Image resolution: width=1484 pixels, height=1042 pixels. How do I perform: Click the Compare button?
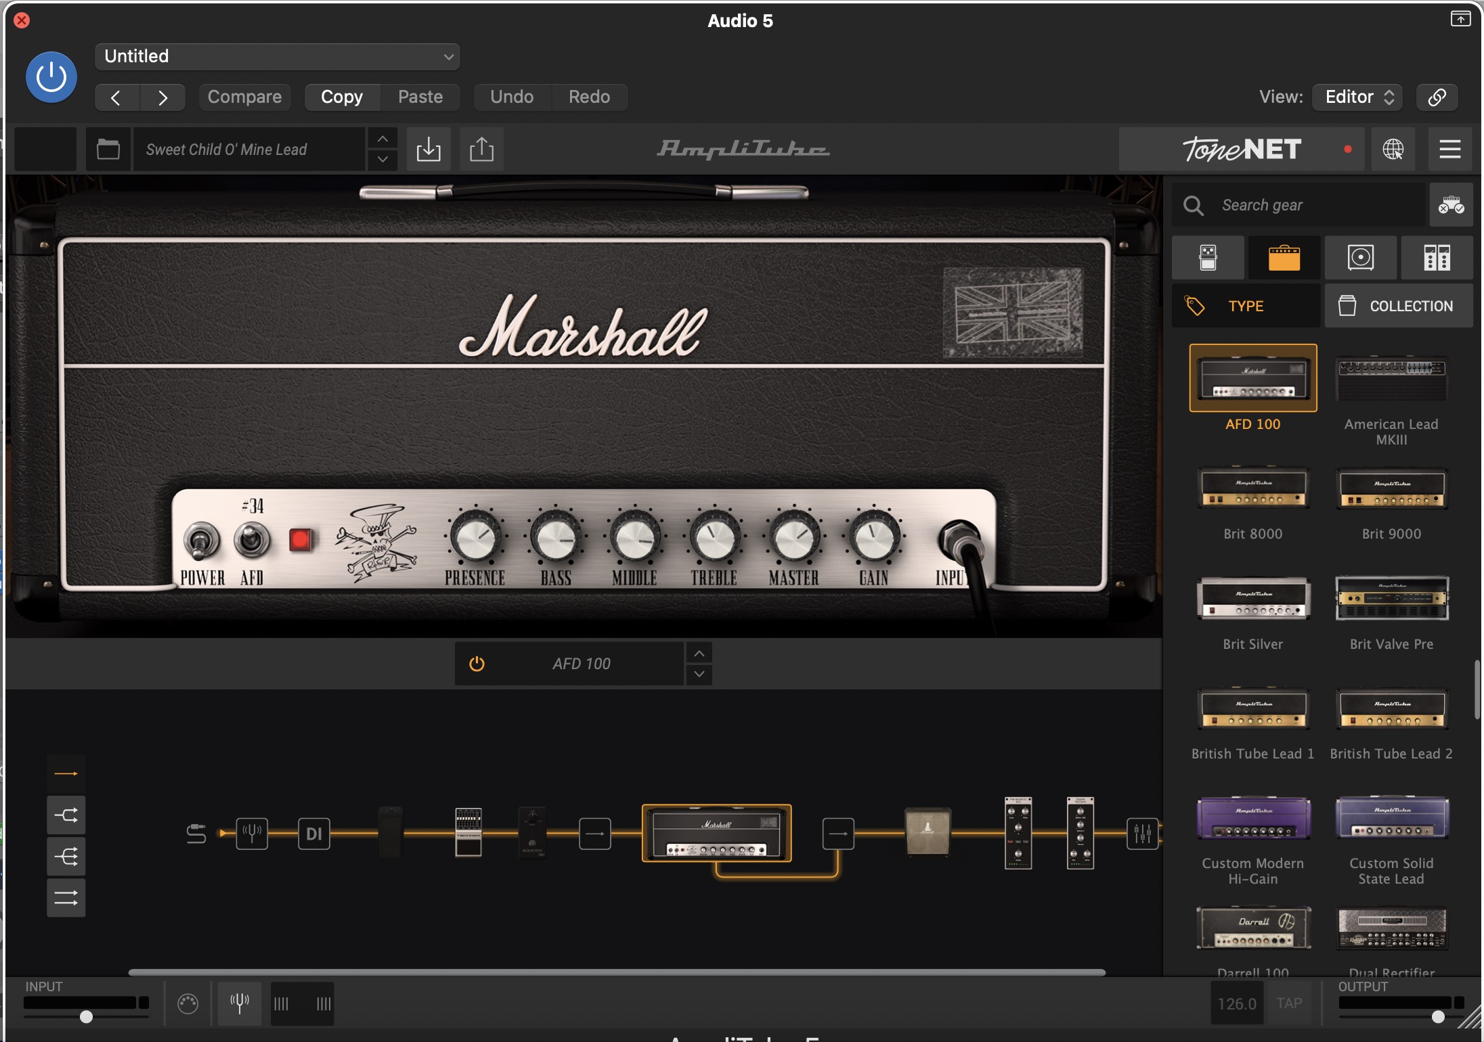(x=244, y=97)
